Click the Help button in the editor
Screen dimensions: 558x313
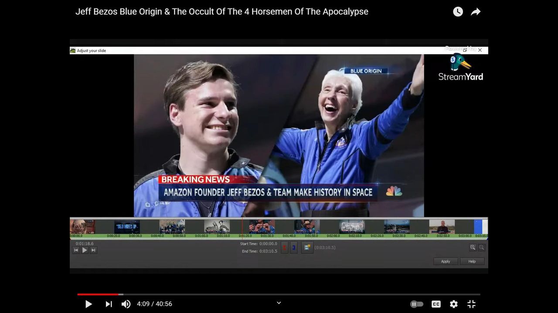(472, 261)
